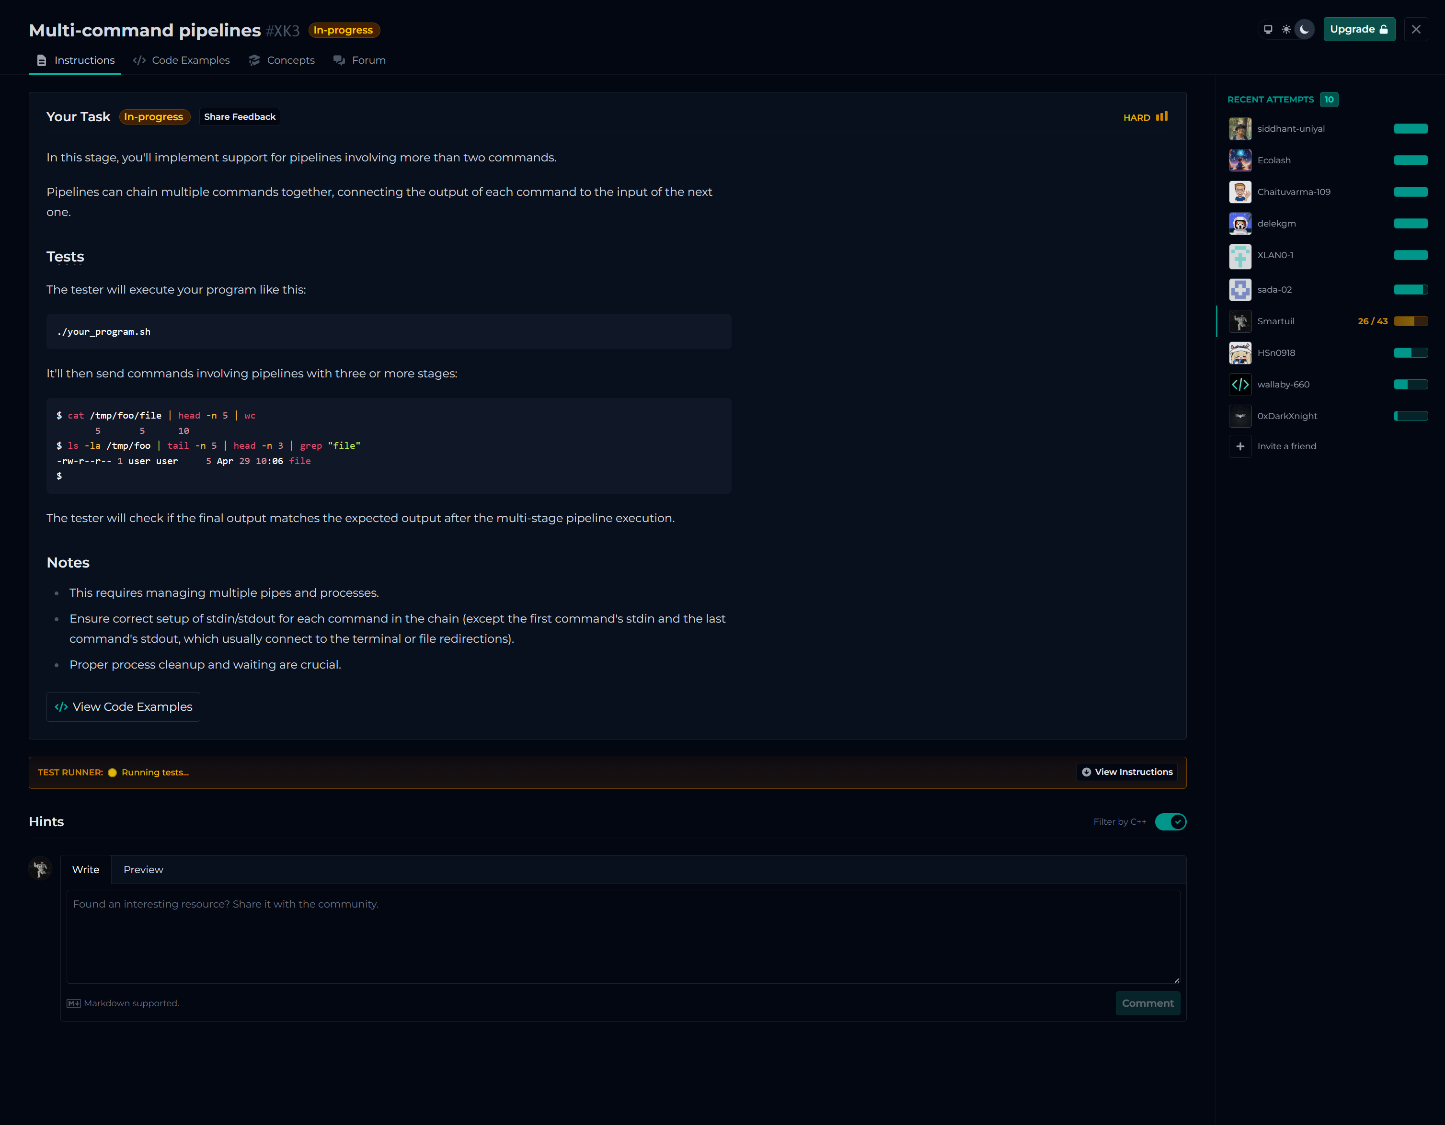Image resolution: width=1445 pixels, height=1125 pixels.
Task: Close the stage panel with X
Action: 1415,30
